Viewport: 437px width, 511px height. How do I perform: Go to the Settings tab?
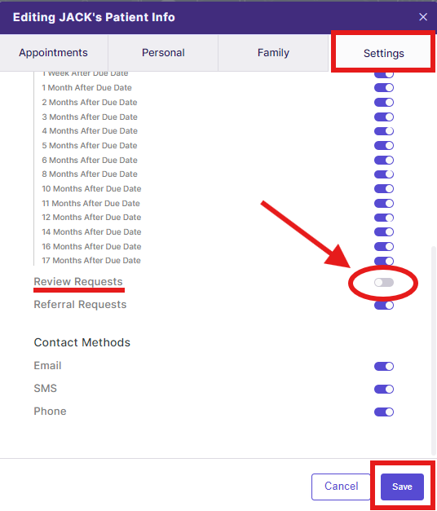click(383, 53)
